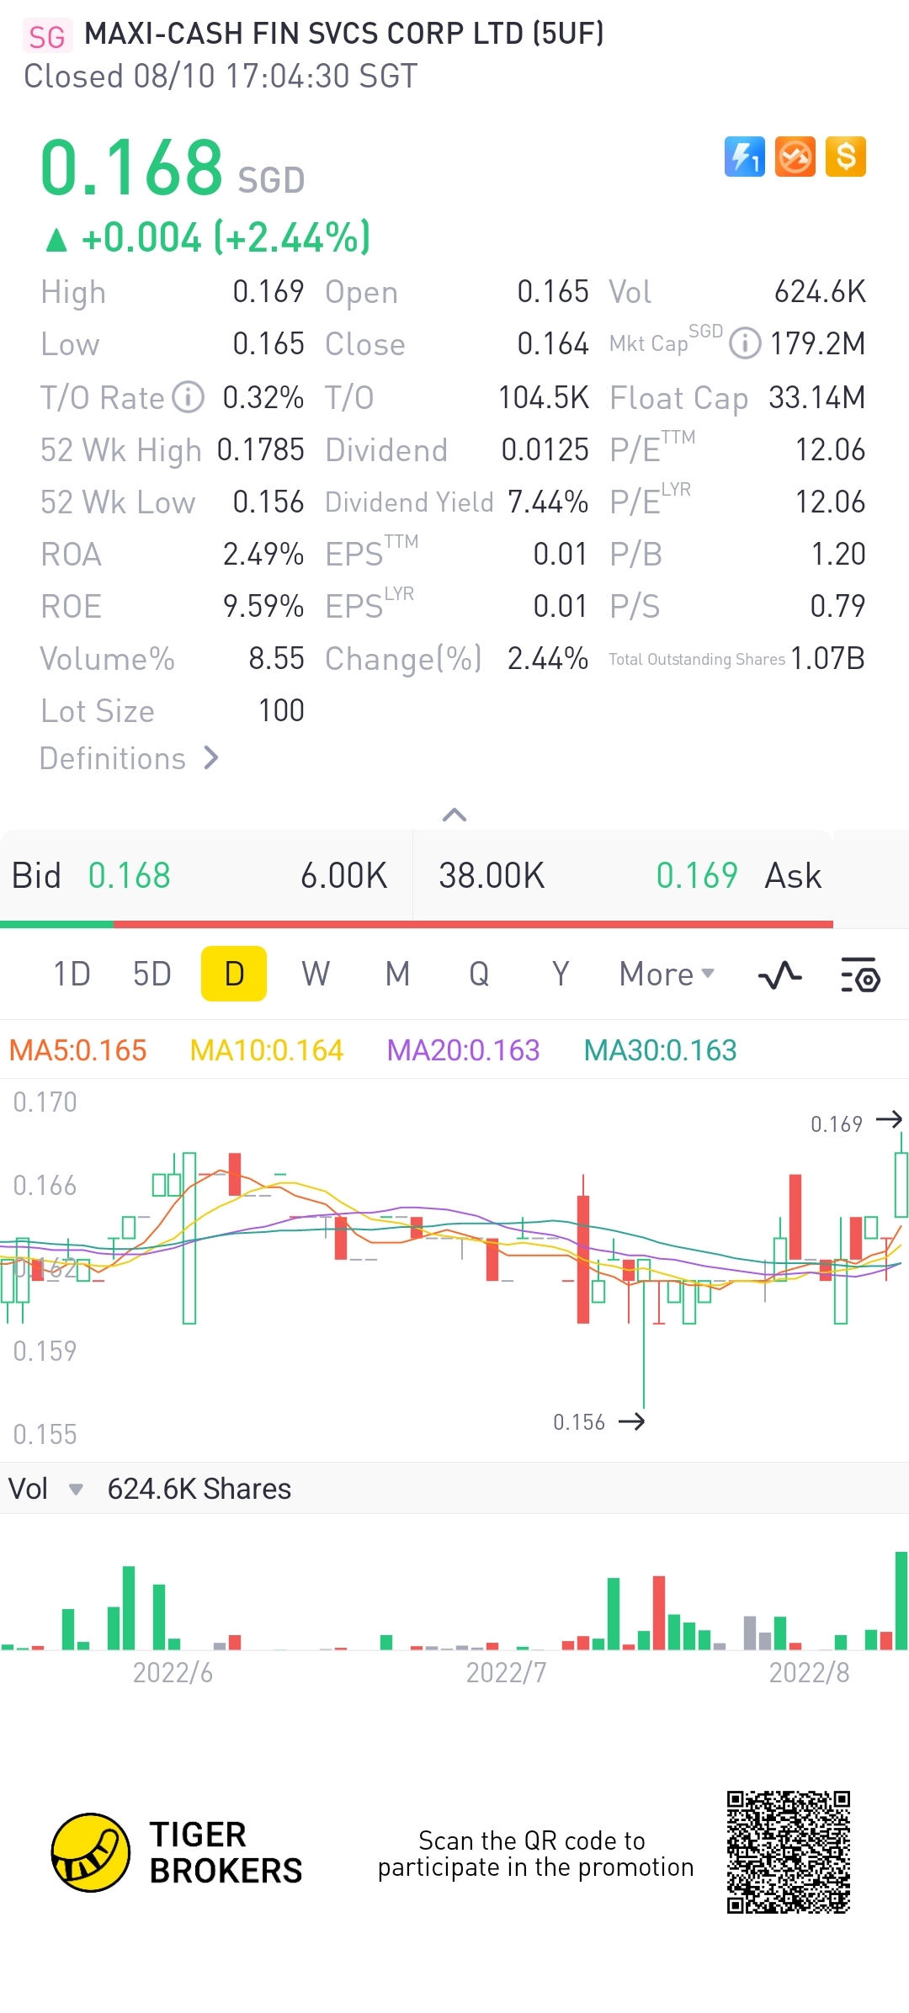Tap the Float Cap value 33.14M
The image size is (909, 2013).
click(816, 397)
